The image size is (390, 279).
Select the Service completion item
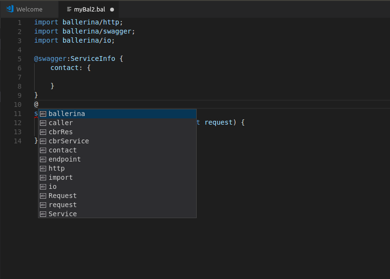tap(117, 214)
